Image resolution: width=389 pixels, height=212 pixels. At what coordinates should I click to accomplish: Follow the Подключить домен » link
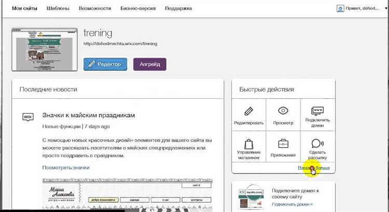(x=292, y=204)
